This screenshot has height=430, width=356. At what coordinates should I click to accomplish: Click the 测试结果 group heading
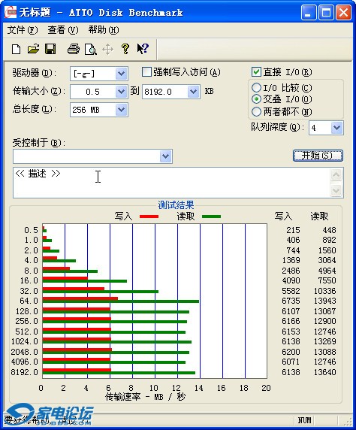point(176,205)
